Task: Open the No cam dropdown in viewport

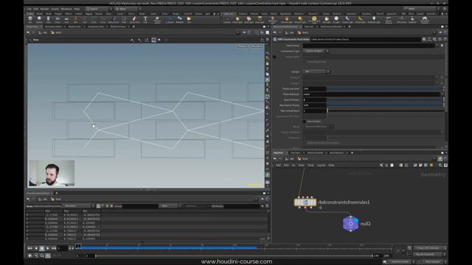Action: coord(257,46)
